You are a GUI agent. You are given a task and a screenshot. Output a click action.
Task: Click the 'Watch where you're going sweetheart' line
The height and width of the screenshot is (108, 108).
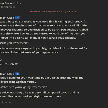(24, 87)
